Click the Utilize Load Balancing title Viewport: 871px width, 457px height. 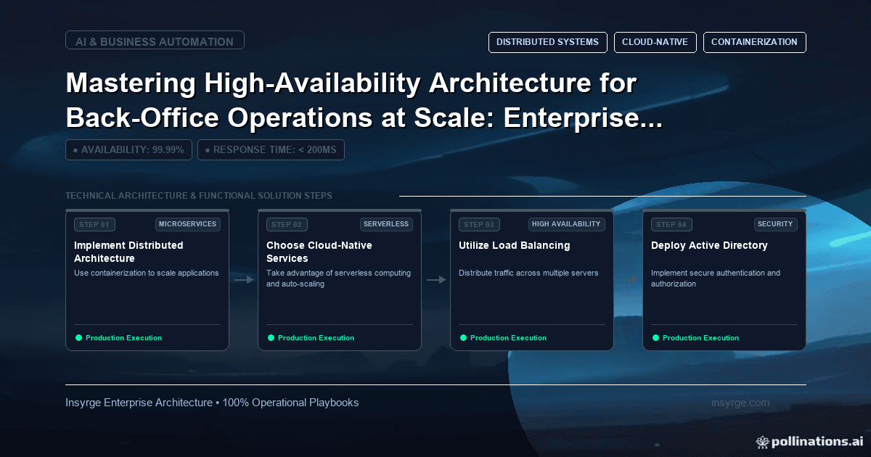pyautogui.click(x=515, y=245)
